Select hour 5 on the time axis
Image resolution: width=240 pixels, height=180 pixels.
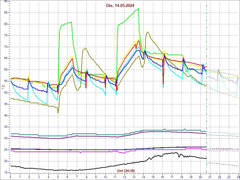click(x=58, y=177)
